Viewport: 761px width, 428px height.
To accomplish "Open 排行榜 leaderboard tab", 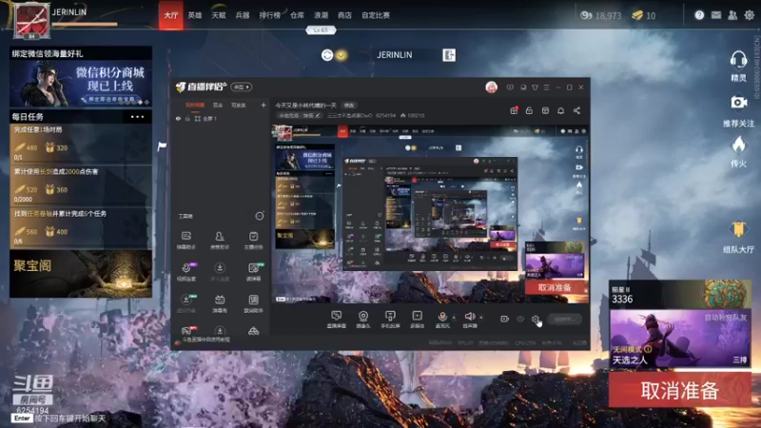I will [x=270, y=15].
